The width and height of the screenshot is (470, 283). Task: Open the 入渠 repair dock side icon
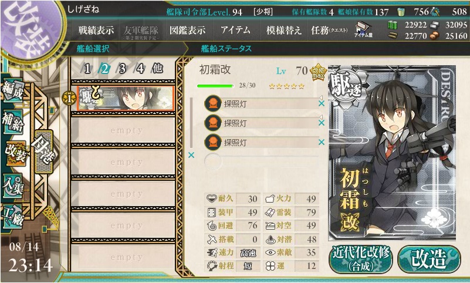pos(13,186)
